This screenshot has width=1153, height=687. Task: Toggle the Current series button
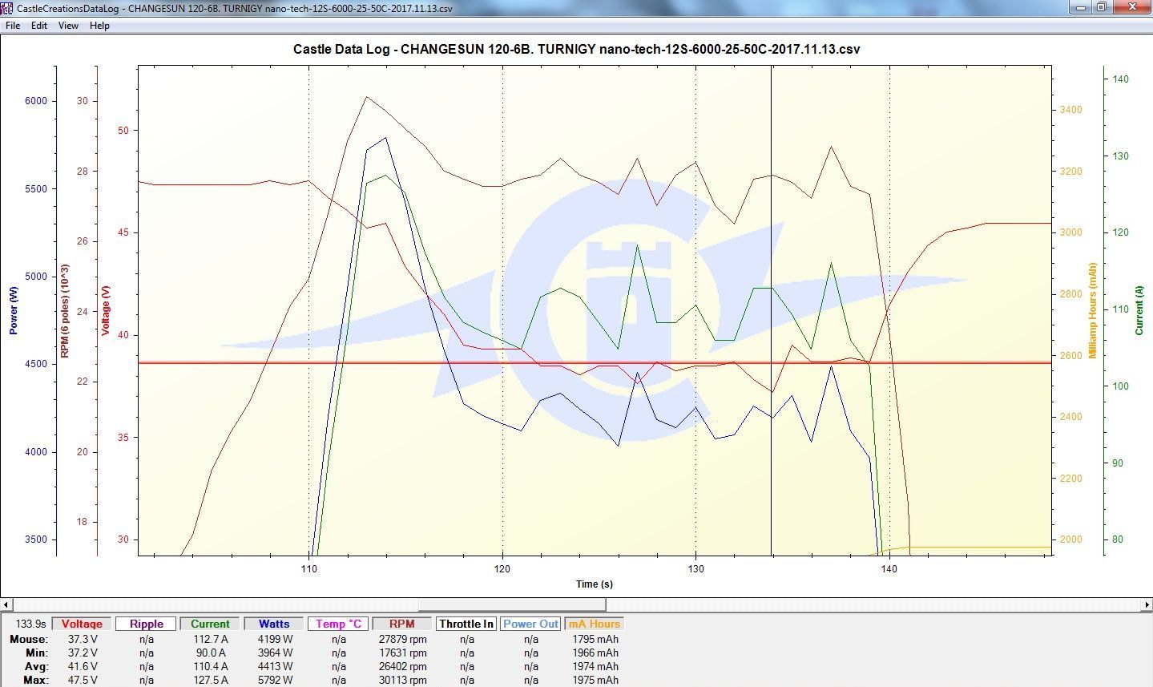coord(210,624)
